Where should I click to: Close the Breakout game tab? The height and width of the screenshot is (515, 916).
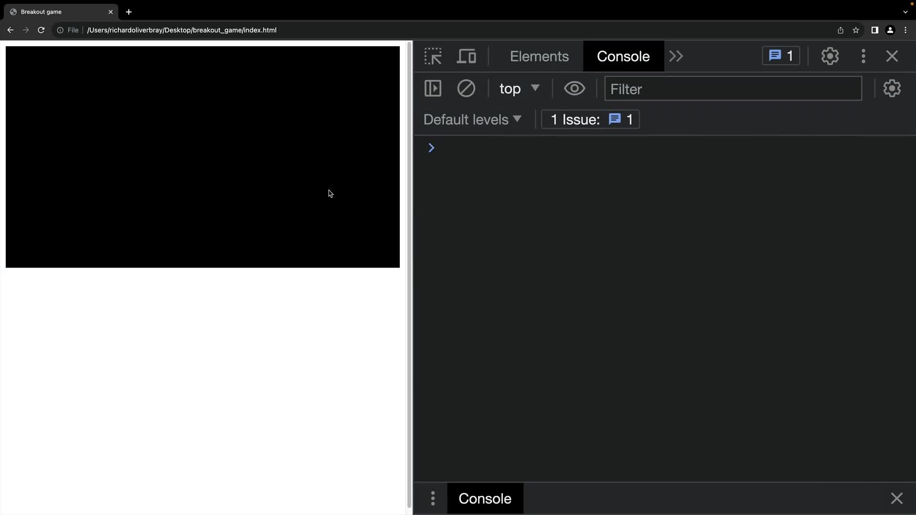111,12
